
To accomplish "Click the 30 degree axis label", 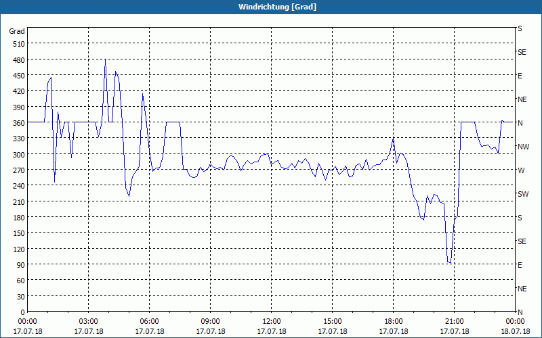I will click(x=21, y=297).
